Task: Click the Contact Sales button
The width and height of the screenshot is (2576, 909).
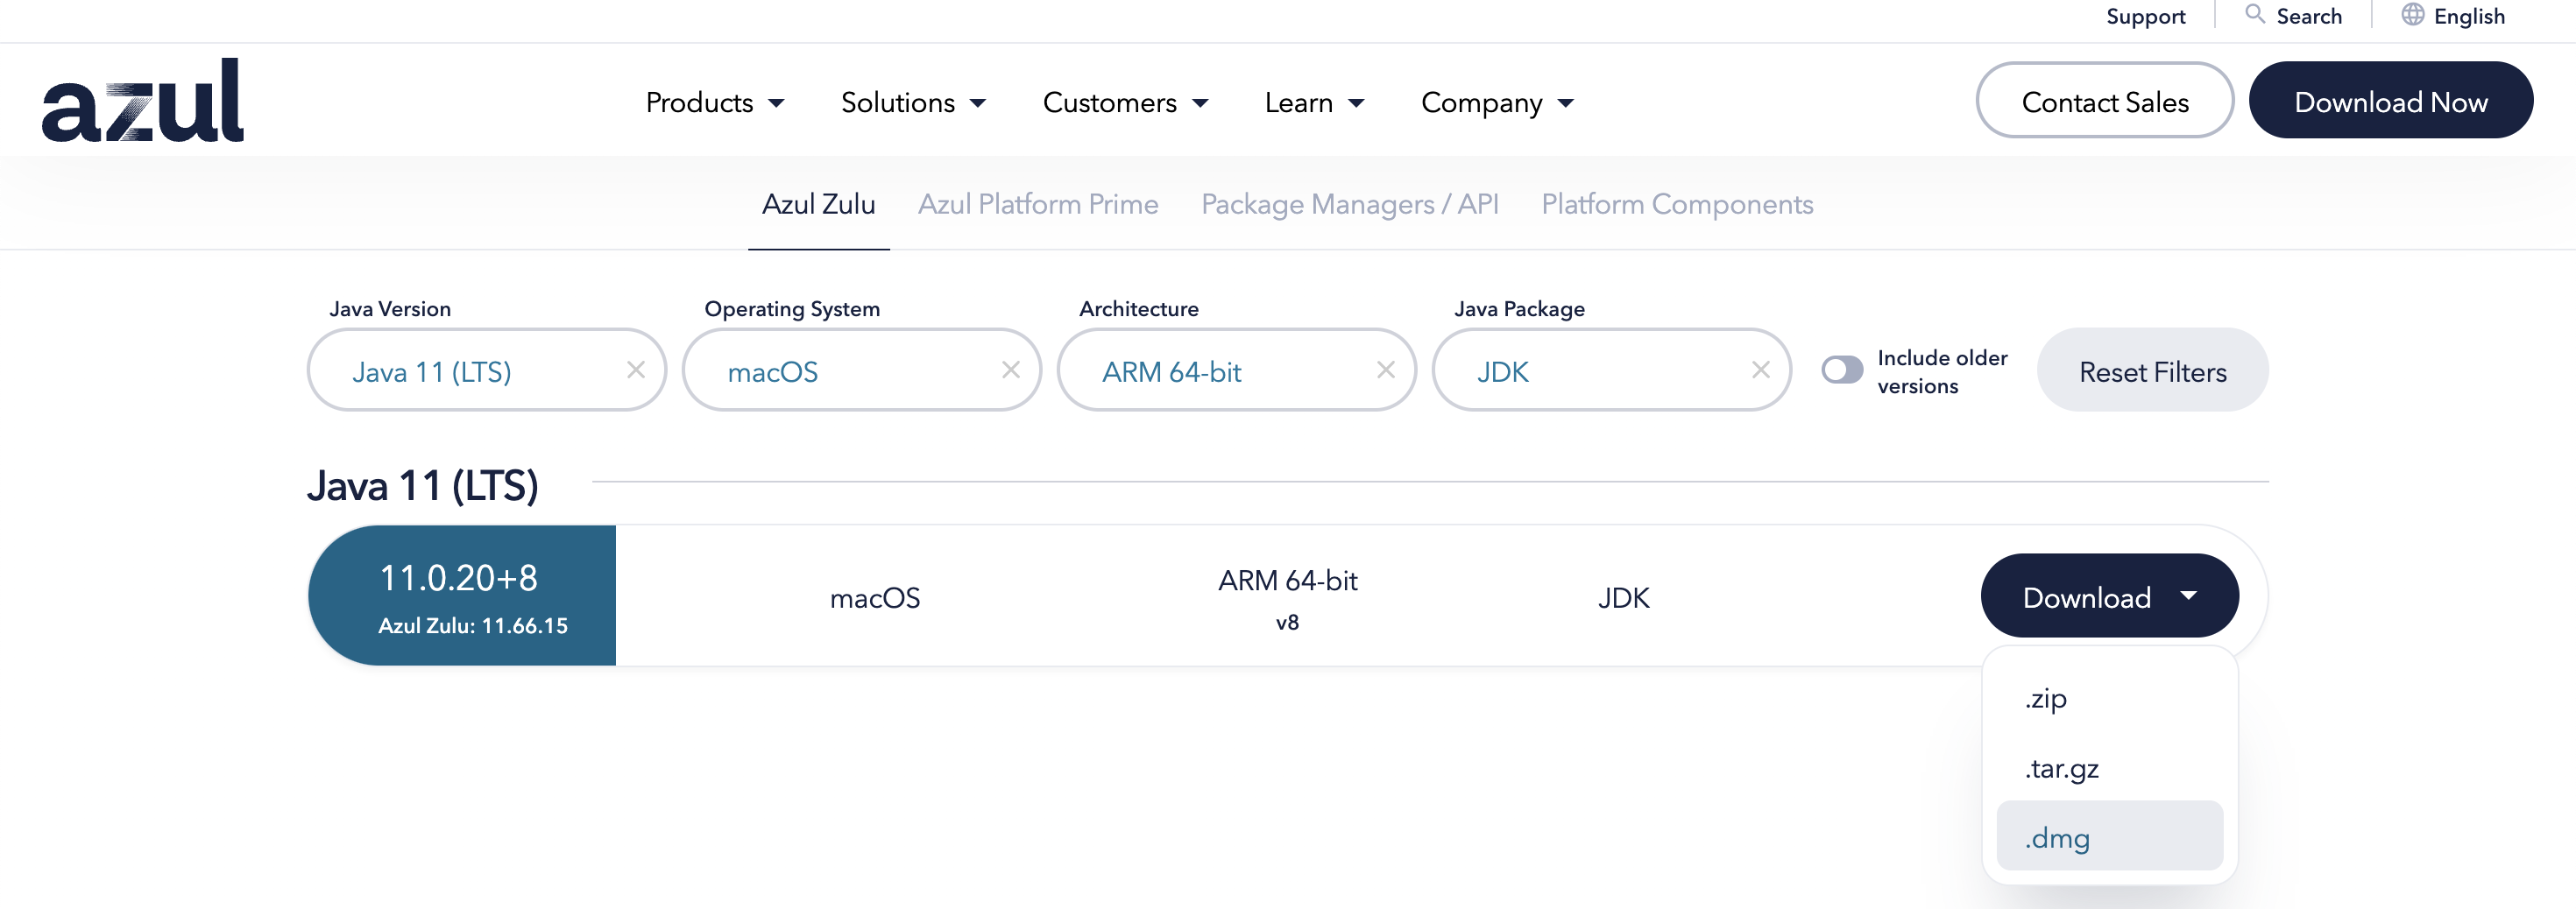Action: coord(2104,101)
